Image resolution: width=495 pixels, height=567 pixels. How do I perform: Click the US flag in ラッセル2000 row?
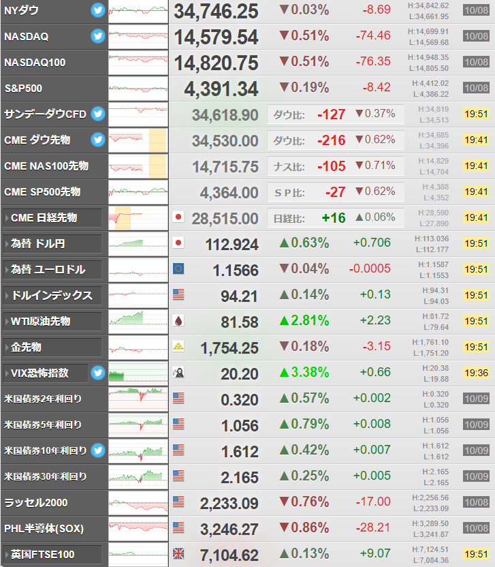[x=178, y=502]
